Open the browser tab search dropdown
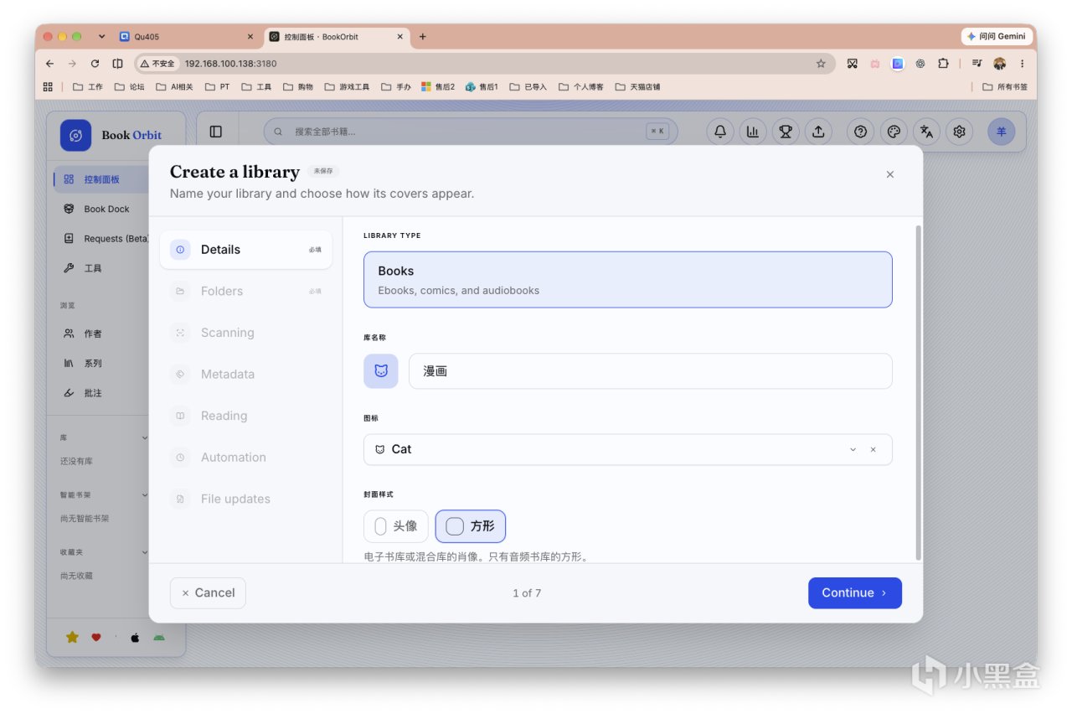 [x=102, y=37]
